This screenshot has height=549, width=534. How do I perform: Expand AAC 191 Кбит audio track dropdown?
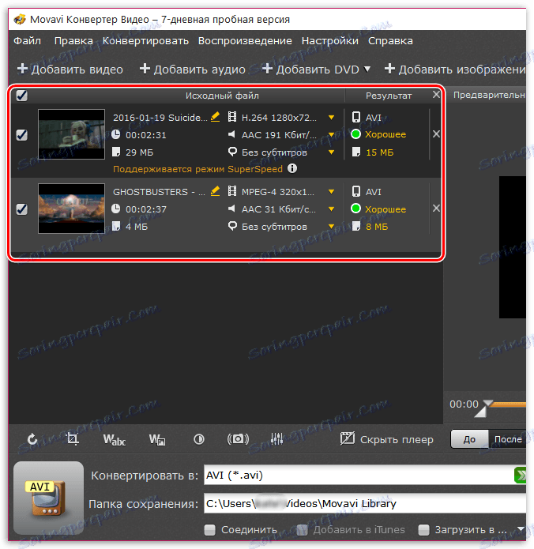331,135
